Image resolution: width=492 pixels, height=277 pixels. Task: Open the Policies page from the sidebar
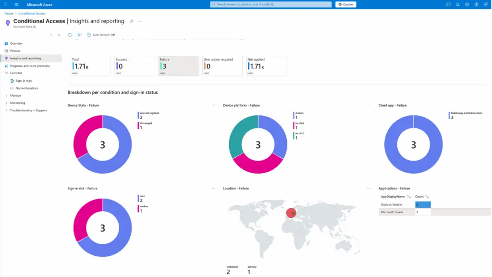[x=15, y=50]
